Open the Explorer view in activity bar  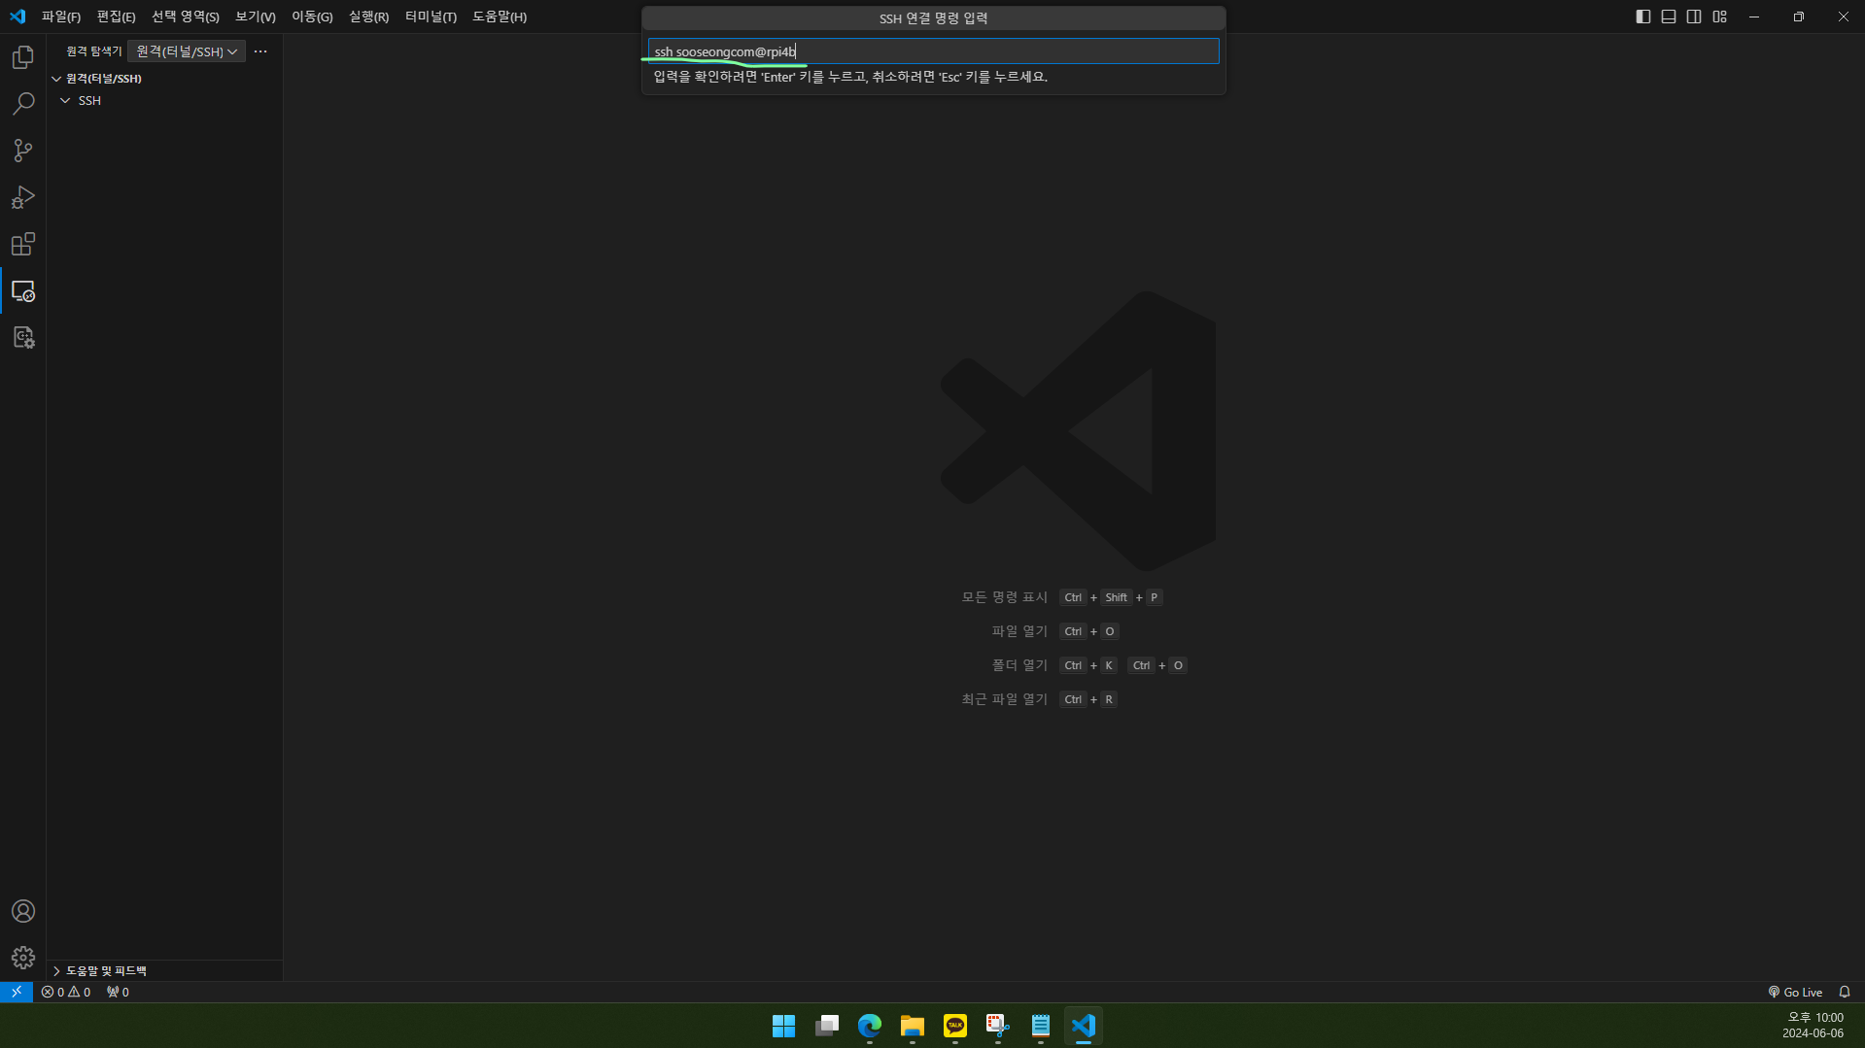23,57
